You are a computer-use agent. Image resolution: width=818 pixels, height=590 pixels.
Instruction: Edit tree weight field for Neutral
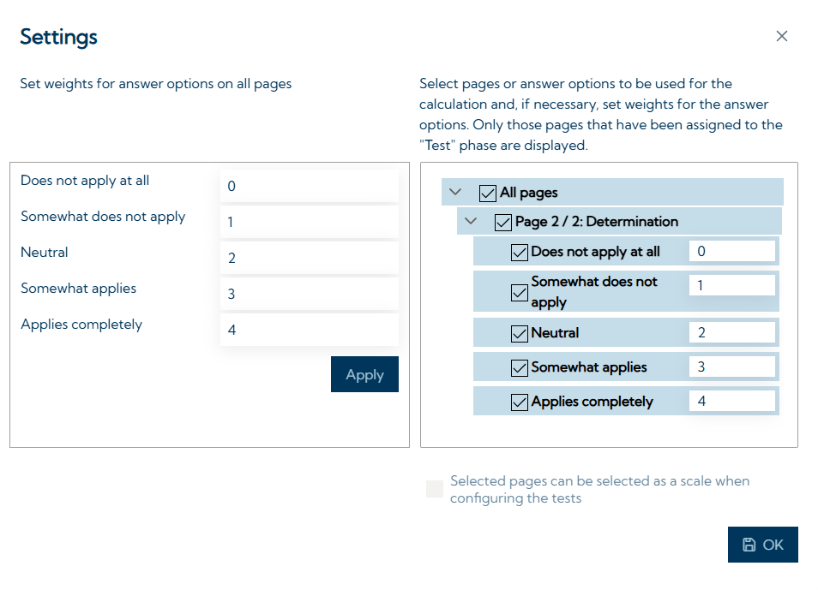[x=731, y=332]
